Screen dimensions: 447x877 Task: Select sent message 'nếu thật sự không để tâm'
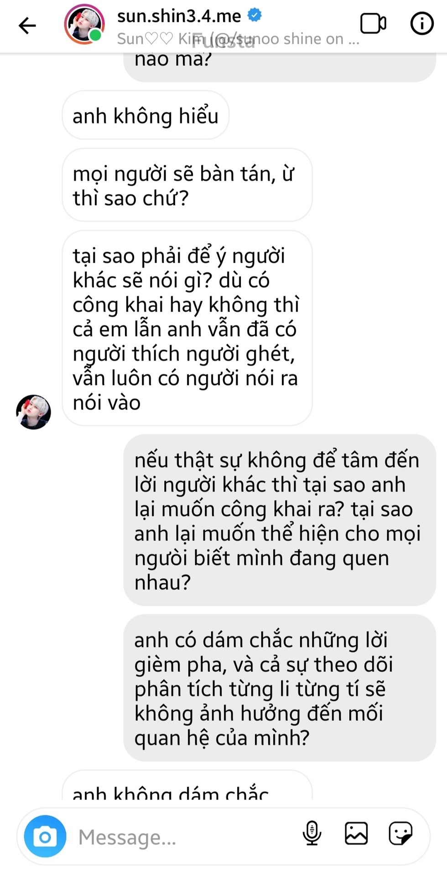280,520
